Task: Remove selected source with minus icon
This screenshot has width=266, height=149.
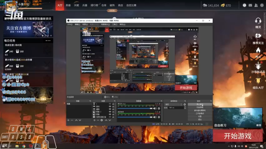Action: click(x=98, y=120)
